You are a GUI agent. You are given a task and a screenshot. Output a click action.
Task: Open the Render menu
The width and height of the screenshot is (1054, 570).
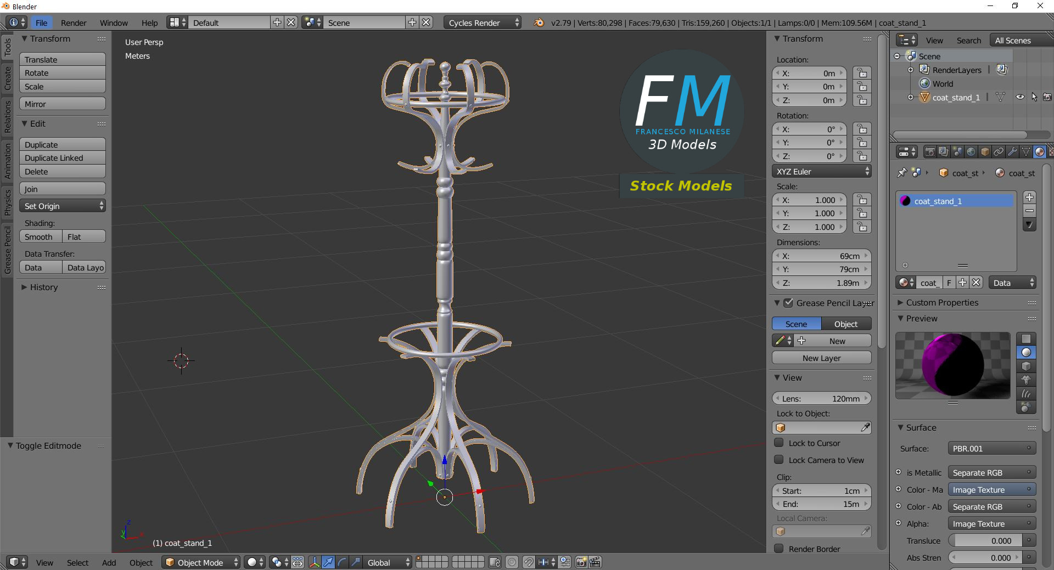74,22
